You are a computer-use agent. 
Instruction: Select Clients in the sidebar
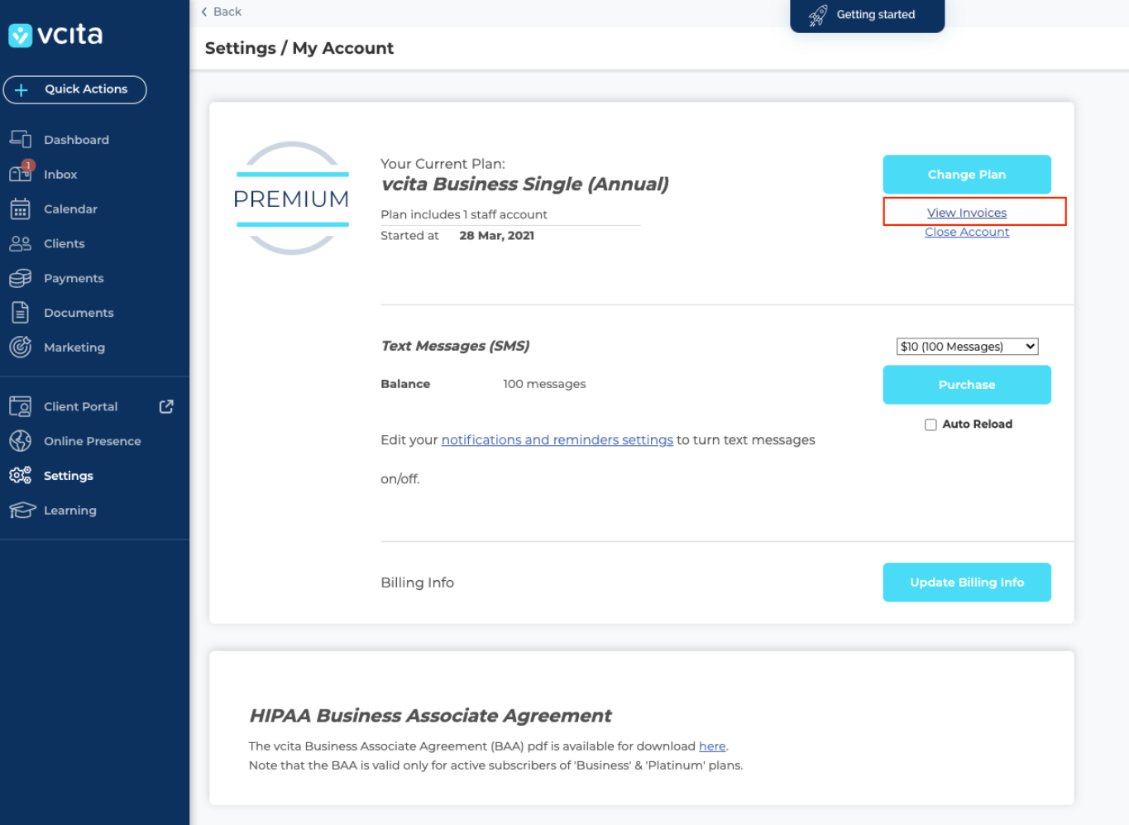[65, 244]
